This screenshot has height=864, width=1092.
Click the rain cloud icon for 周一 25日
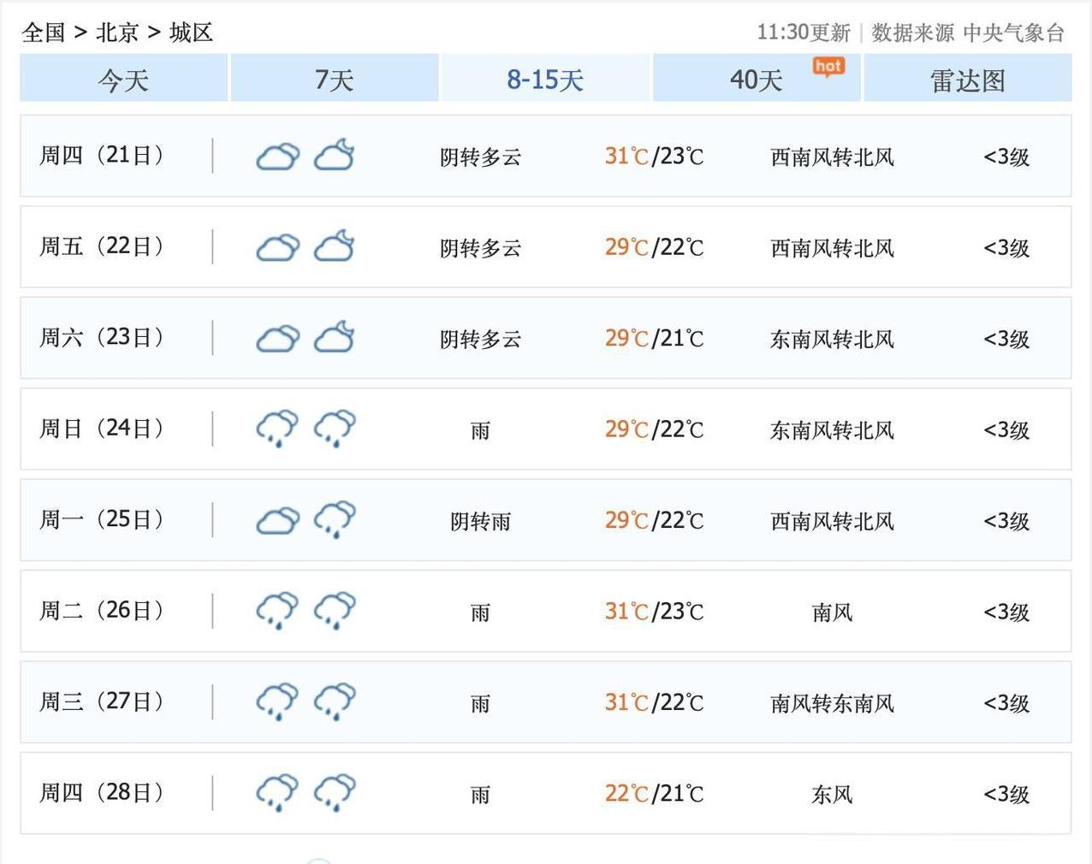pos(335,519)
